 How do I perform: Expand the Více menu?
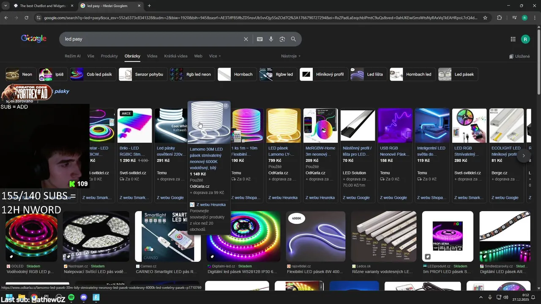click(x=215, y=56)
